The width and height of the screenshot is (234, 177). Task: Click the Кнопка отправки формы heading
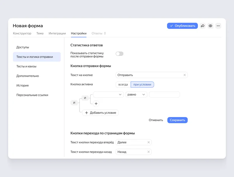(x=91, y=66)
